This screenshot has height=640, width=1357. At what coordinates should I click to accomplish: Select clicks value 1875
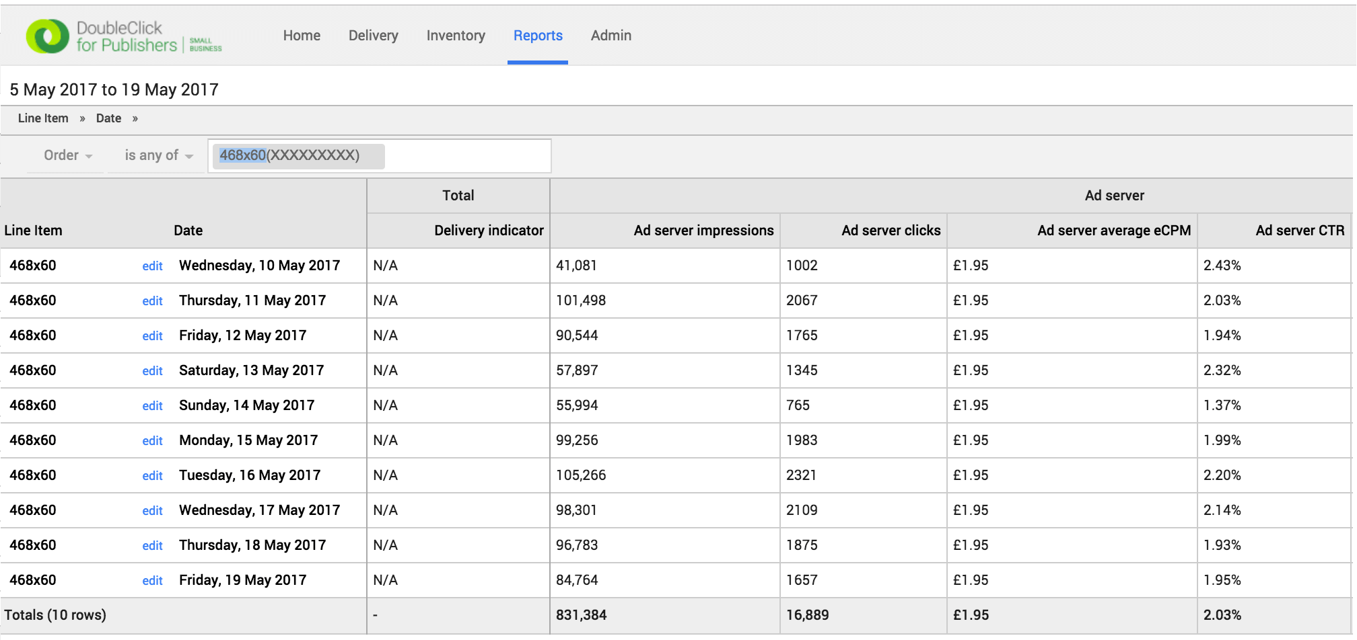point(802,545)
